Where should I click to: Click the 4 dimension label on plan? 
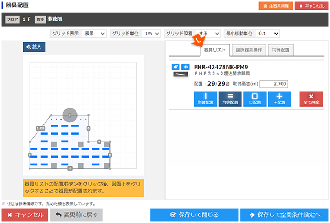tap(99, 142)
